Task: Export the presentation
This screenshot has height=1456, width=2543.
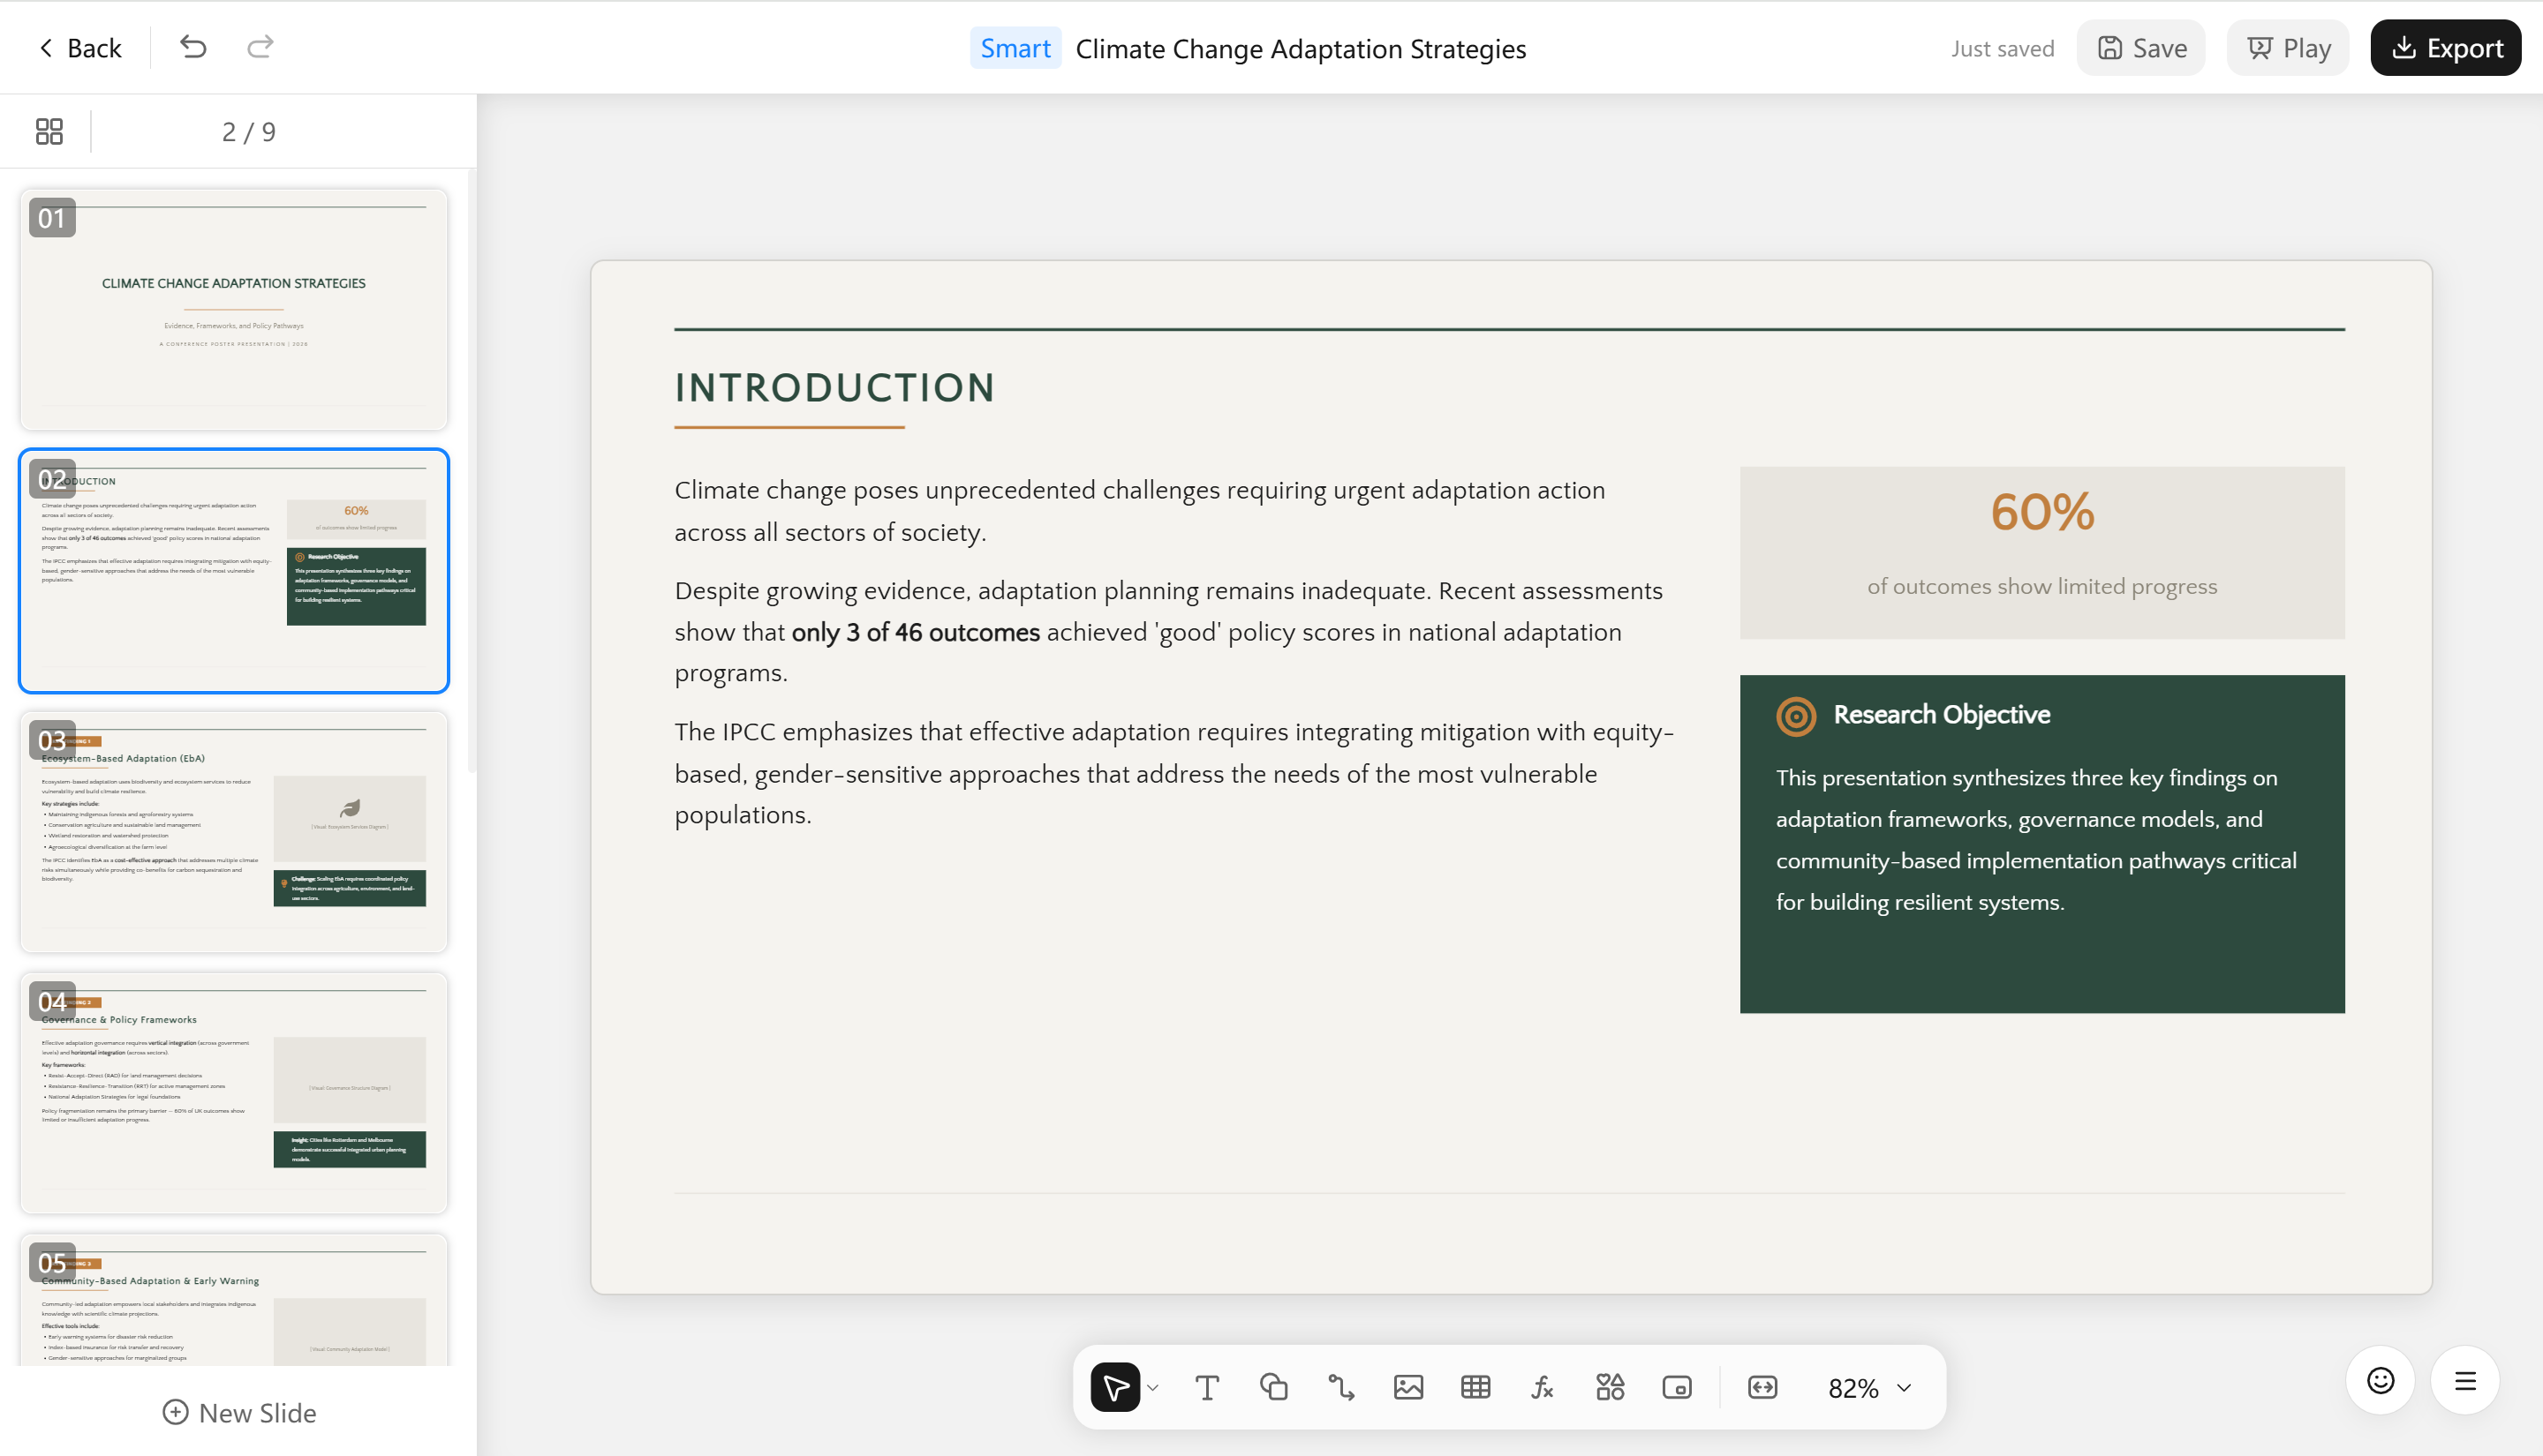Action: [2445, 48]
